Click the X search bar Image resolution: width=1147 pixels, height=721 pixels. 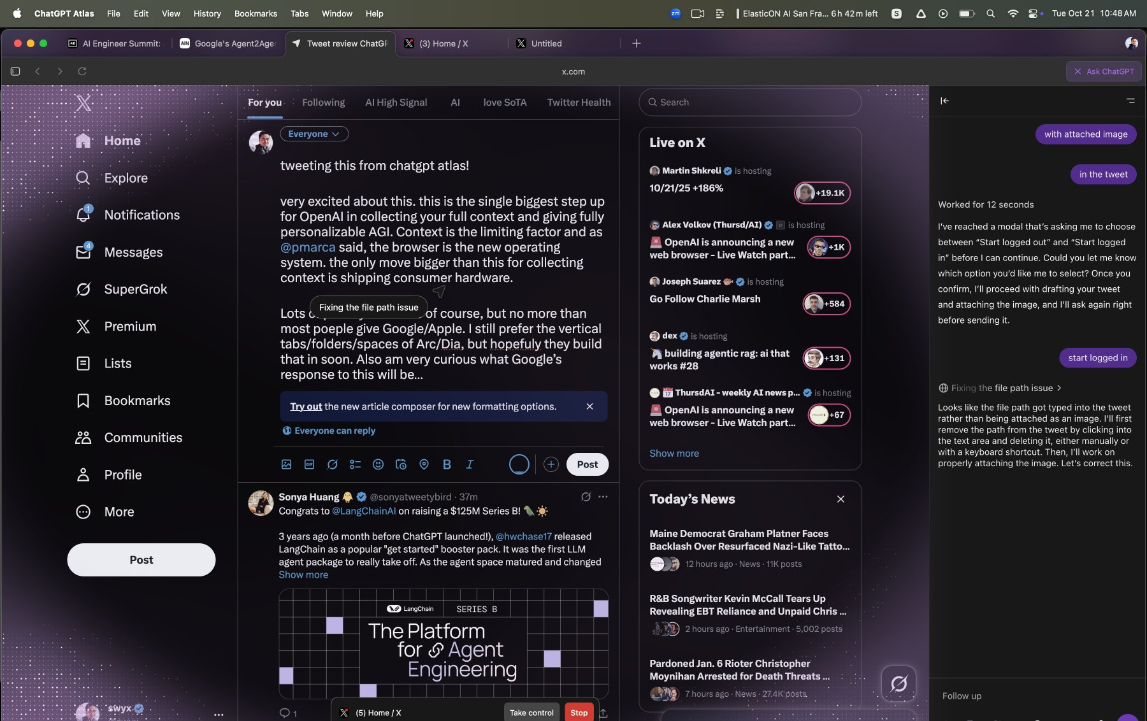click(749, 102)
